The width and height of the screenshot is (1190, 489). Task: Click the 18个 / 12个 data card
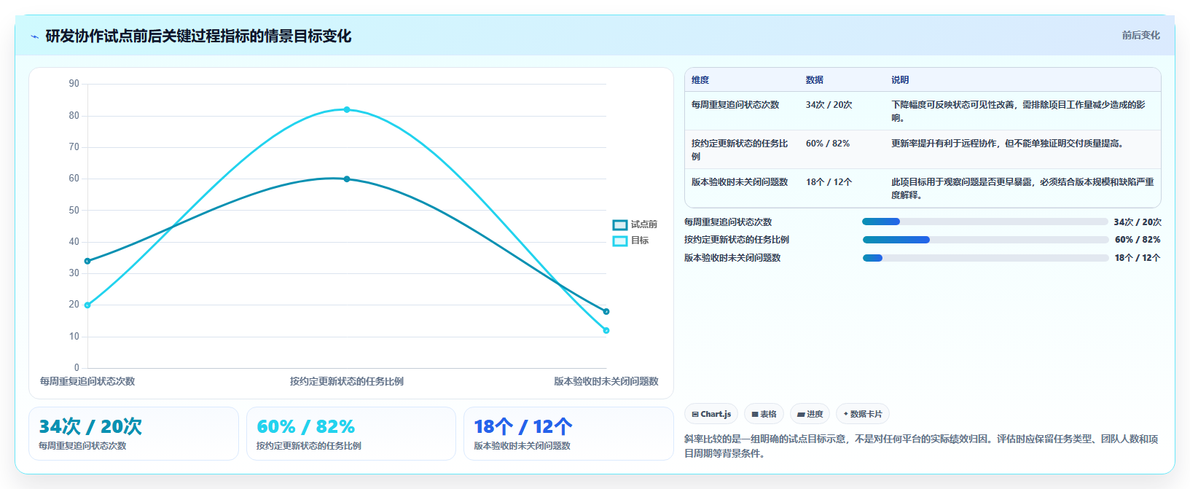[568, 434]
